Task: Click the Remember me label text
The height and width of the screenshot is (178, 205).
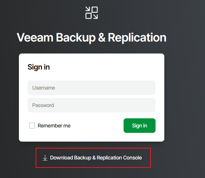Action: tap(54, 126)
